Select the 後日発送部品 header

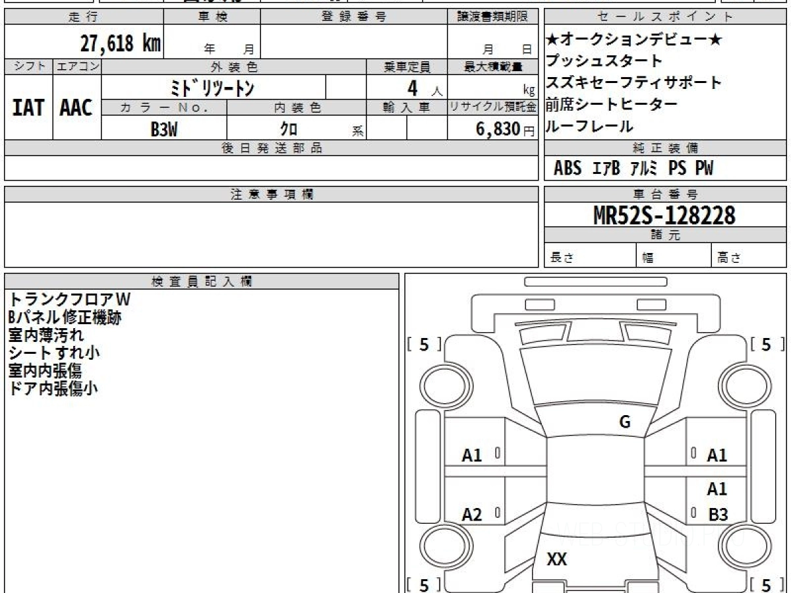point(272,148)
